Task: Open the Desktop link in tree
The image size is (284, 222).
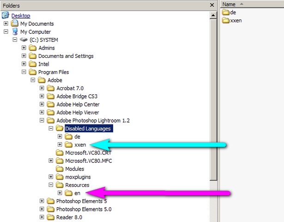Action: tap(21, 16)
